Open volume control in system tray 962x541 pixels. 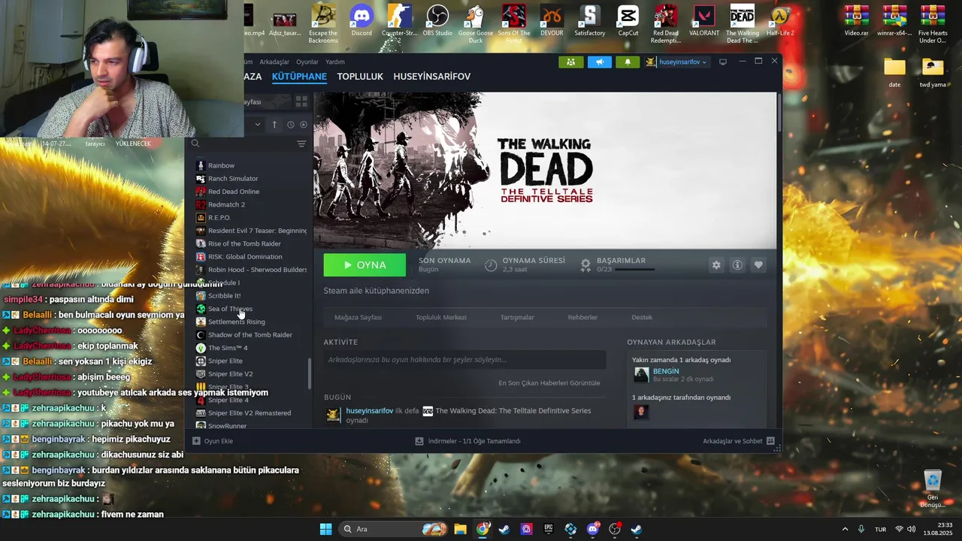911,529
